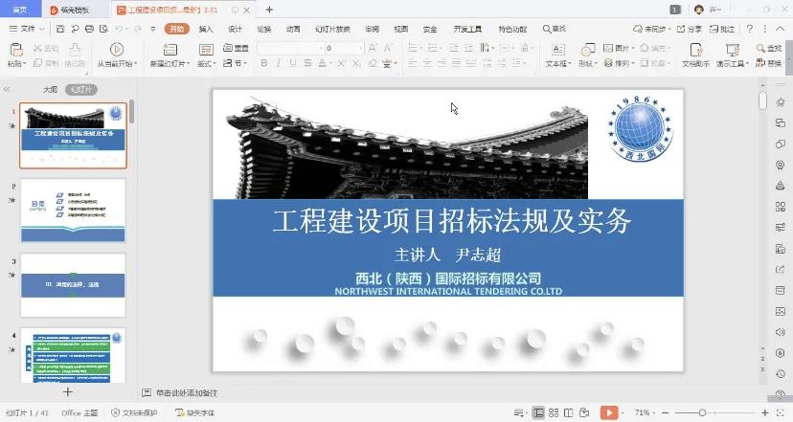This screenshot has height=422, width=793.
Task: Click the 新建幻灯片 new slide icon
Action: [x=168, y=49]
